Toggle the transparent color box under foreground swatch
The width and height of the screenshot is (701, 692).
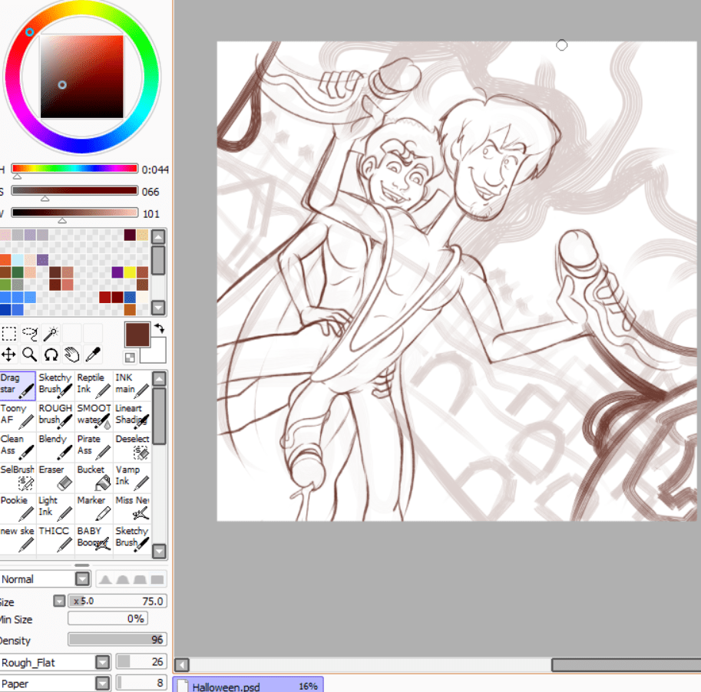tap(130, 358)
